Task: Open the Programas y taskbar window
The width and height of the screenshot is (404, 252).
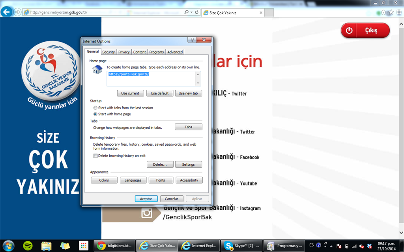Action: (x=284, y=246)
